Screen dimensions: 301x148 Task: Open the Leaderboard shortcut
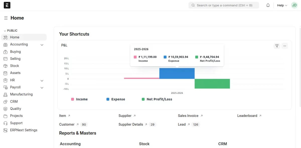(247, 116)
